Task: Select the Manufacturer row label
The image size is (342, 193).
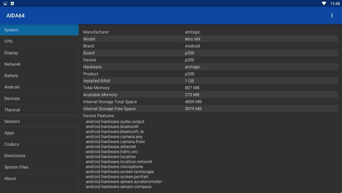Action: point(96,32)
